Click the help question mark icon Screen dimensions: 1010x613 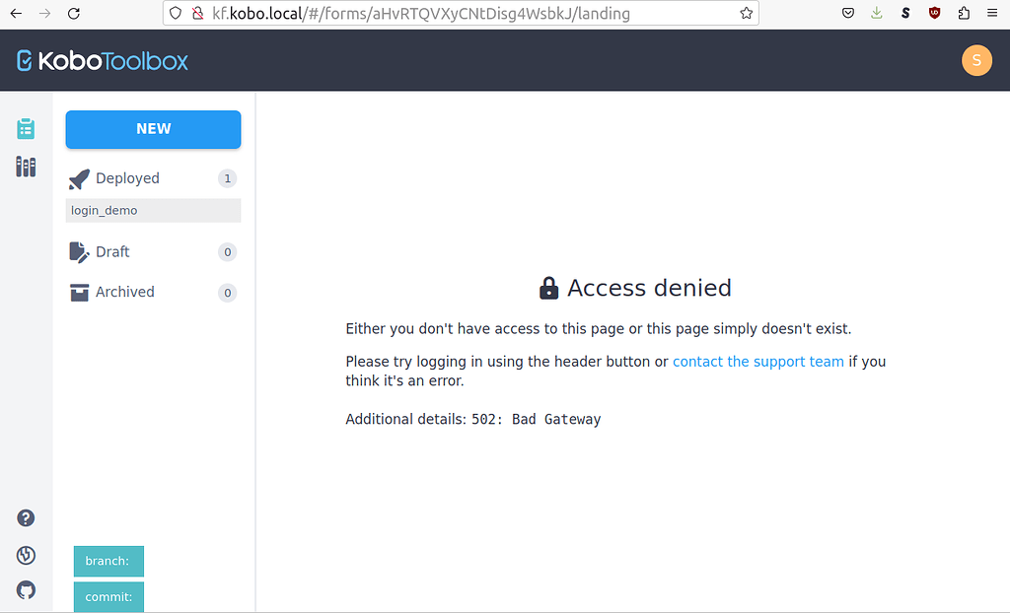point(25,517)
